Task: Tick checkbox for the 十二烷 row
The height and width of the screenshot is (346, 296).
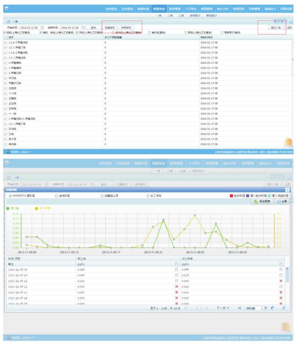Action: coord(6,94)
